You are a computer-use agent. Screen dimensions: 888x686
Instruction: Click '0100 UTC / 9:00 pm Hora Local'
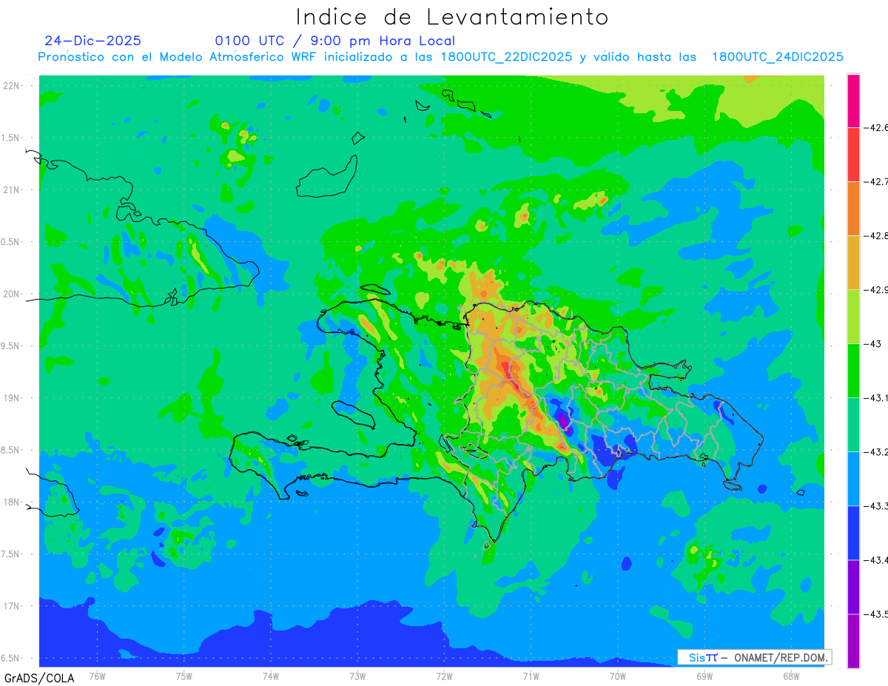tap(335, 41)
